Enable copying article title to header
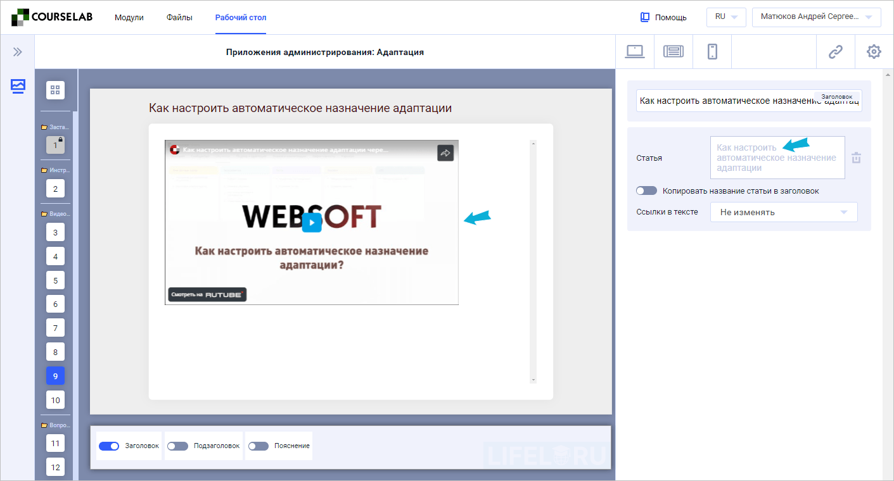The image size is (894, 481). tap(646, 190)
